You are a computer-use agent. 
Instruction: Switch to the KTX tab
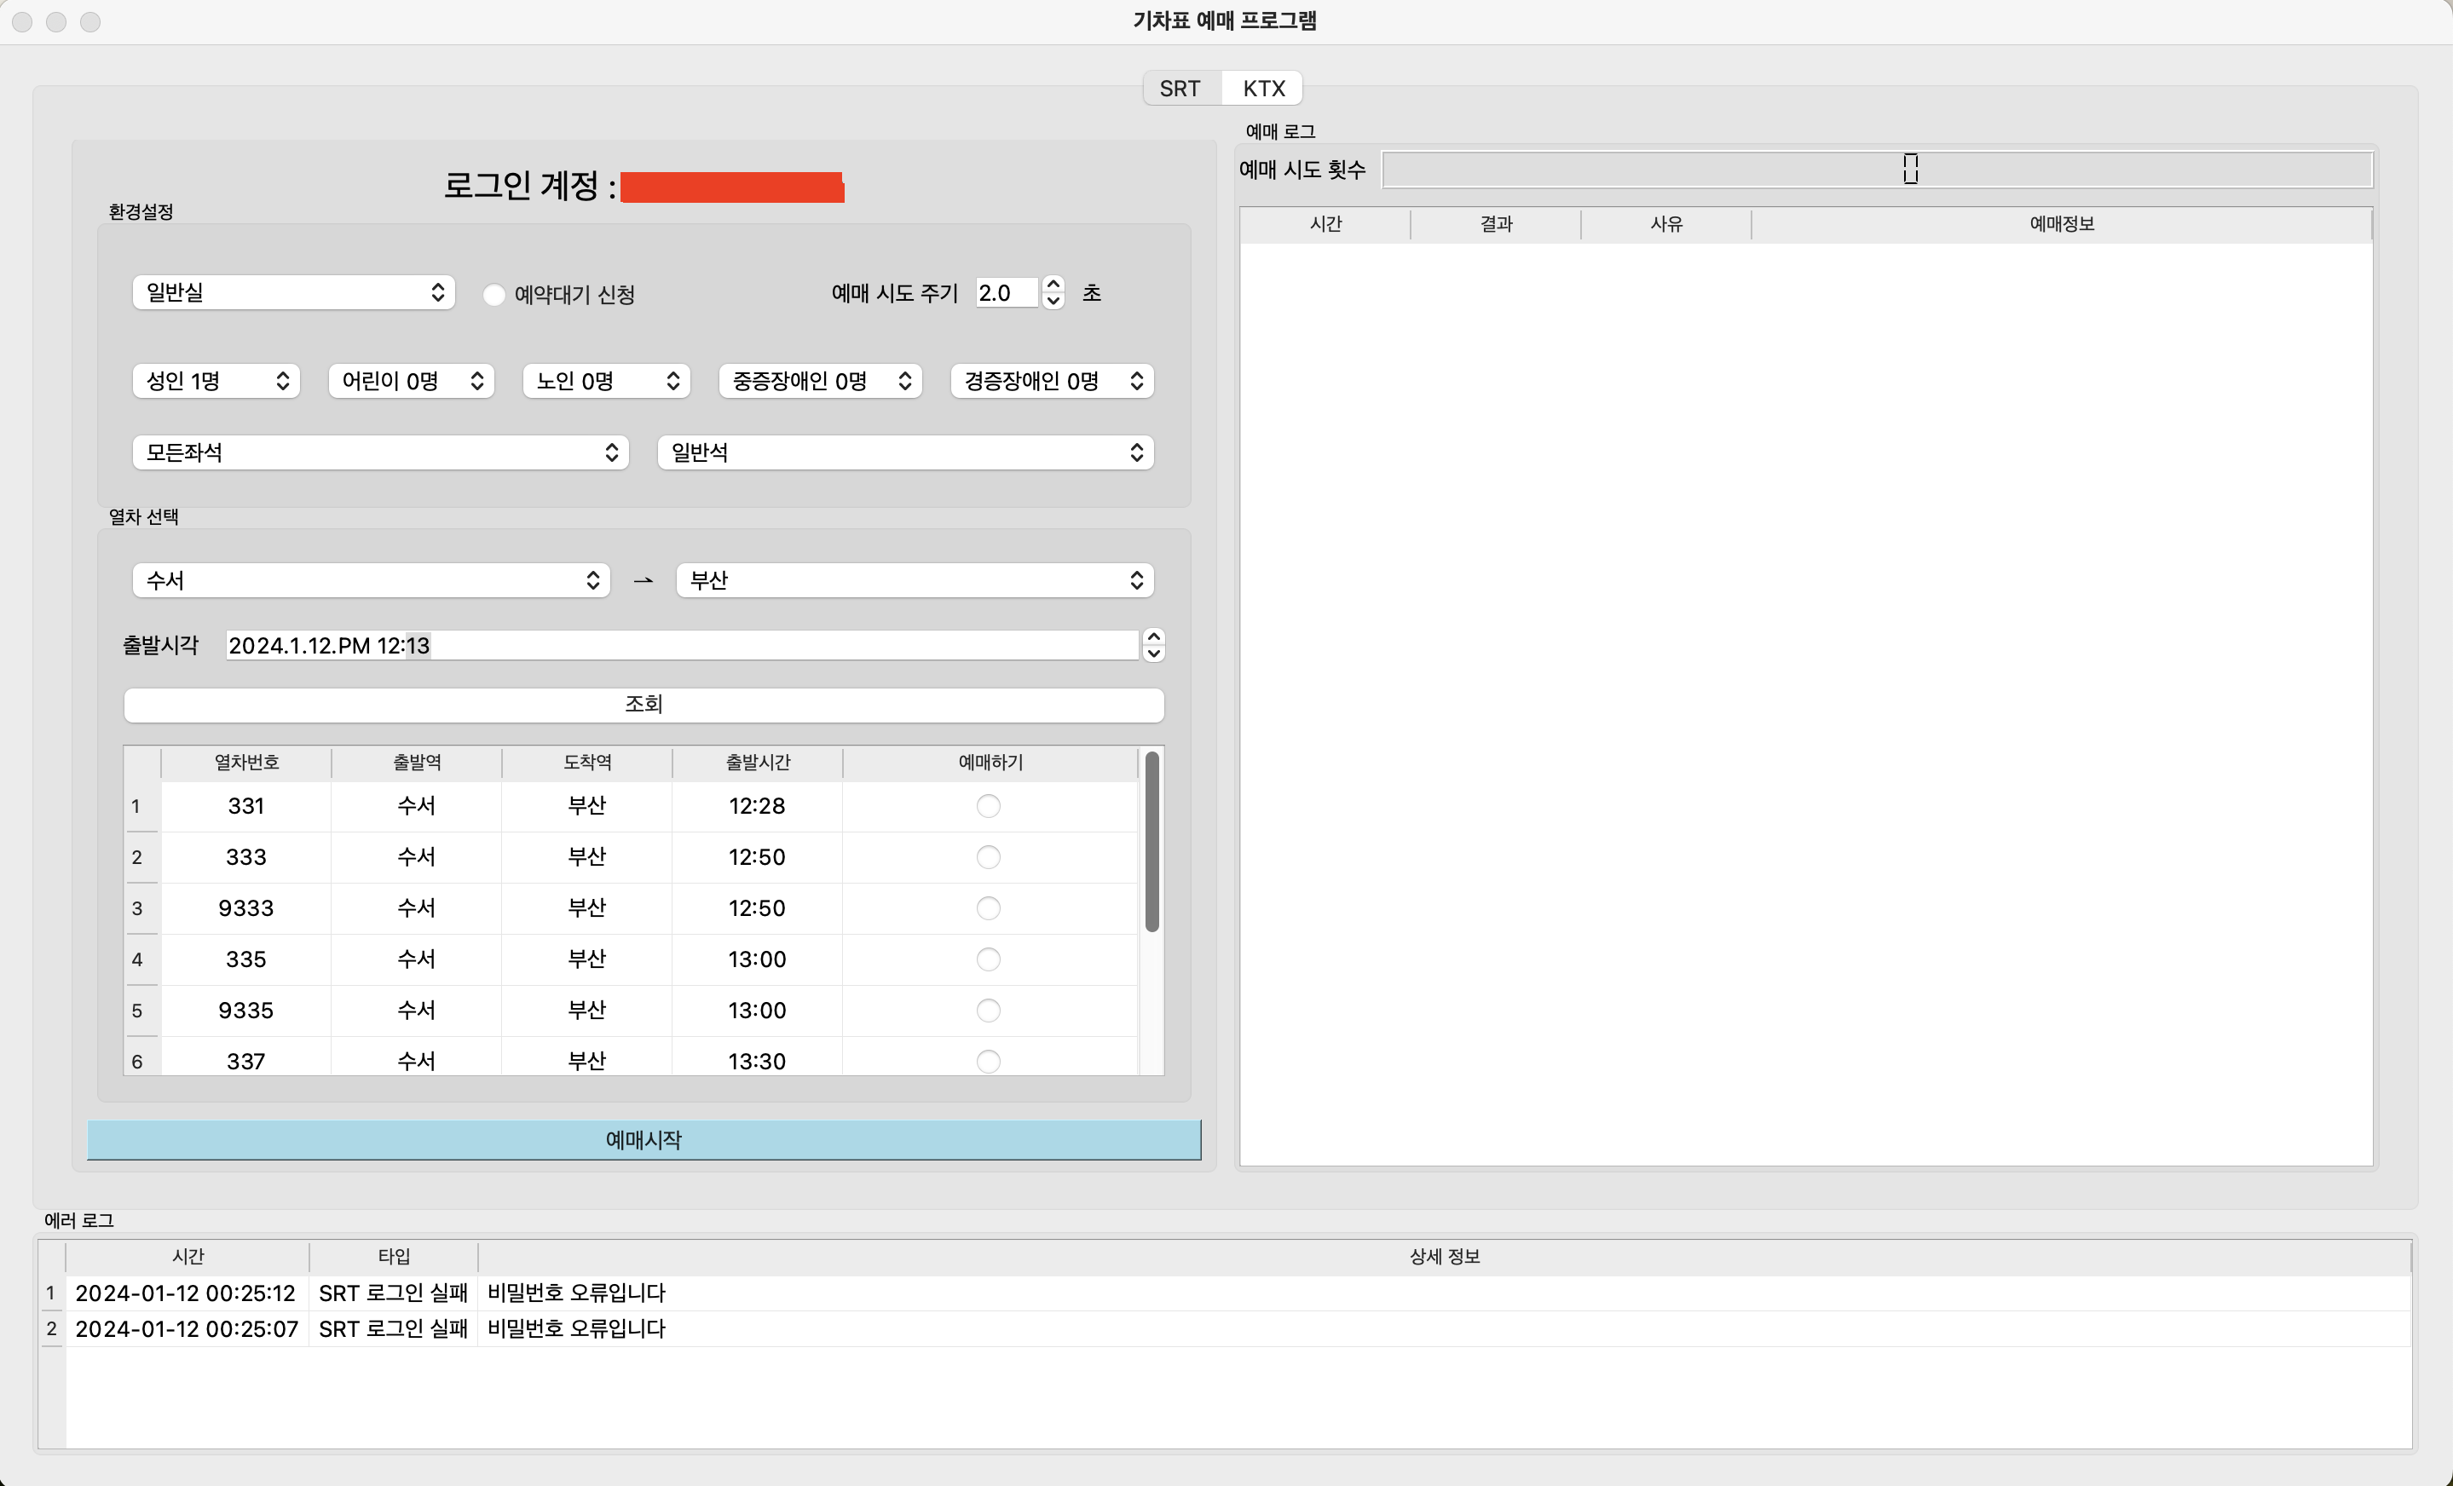tap(1263, 89)
